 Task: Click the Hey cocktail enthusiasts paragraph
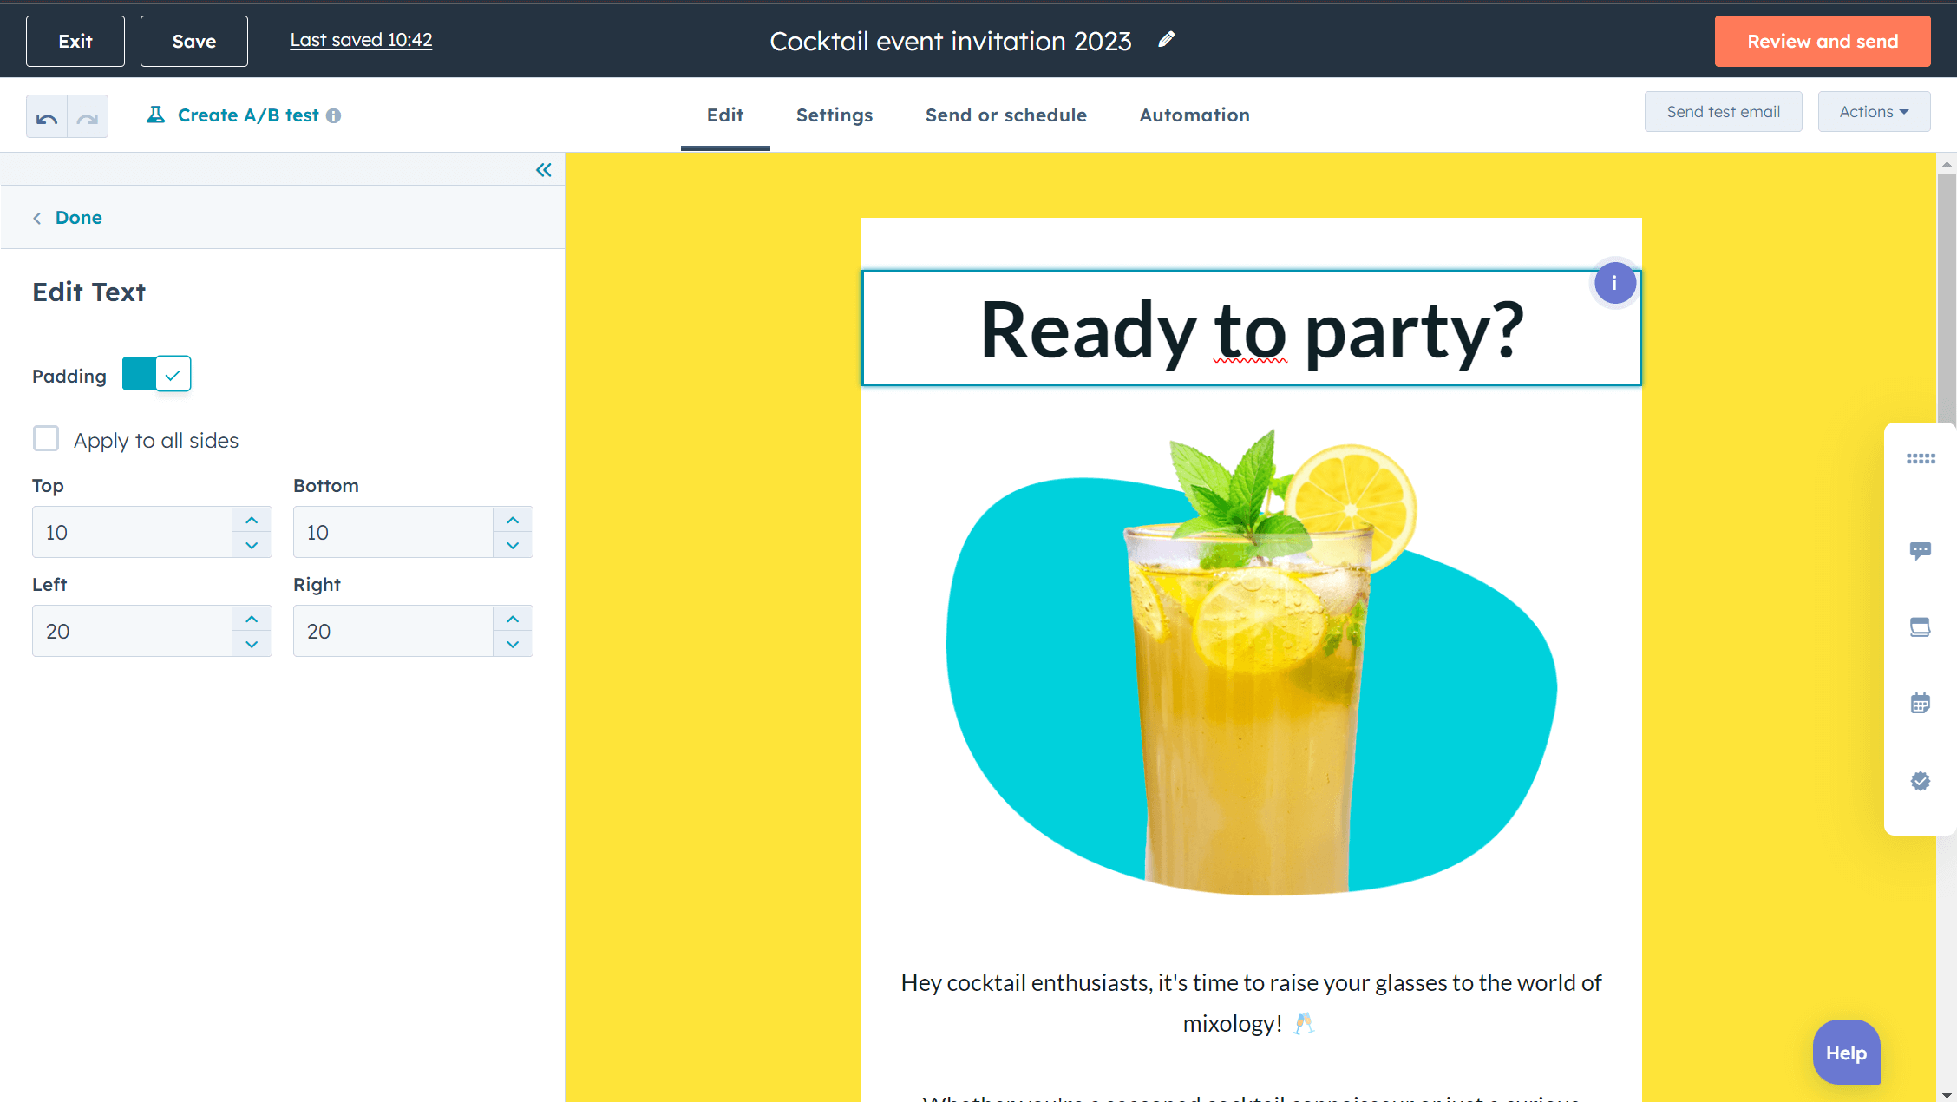(1251, 1003)
